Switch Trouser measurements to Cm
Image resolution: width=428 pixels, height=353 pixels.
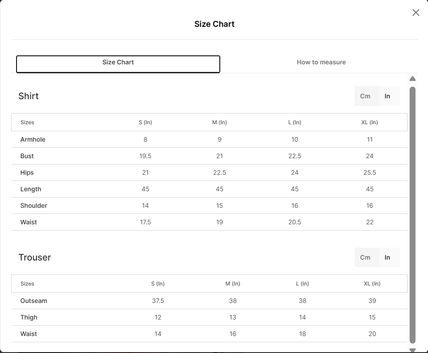coord(365,257)
